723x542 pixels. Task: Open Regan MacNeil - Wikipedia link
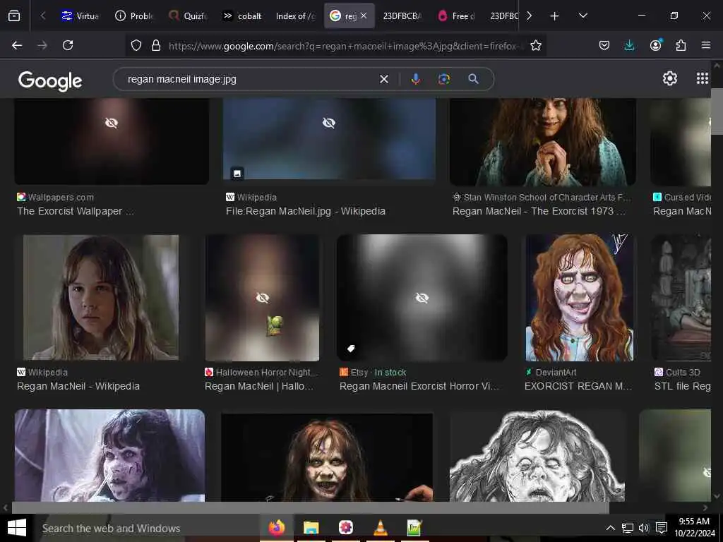pyautogui.click(x=78, y=386)
